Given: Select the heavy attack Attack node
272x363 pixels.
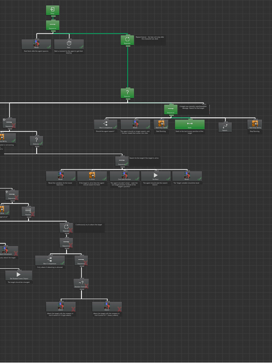Looking at the screenshot, I should point(107,306).
